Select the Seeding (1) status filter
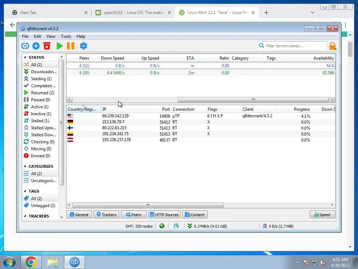The height and width of the screenshot is (269, 358). (x=41, y=79)
